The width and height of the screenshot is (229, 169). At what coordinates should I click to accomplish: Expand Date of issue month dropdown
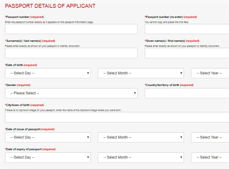pos(141,137)
